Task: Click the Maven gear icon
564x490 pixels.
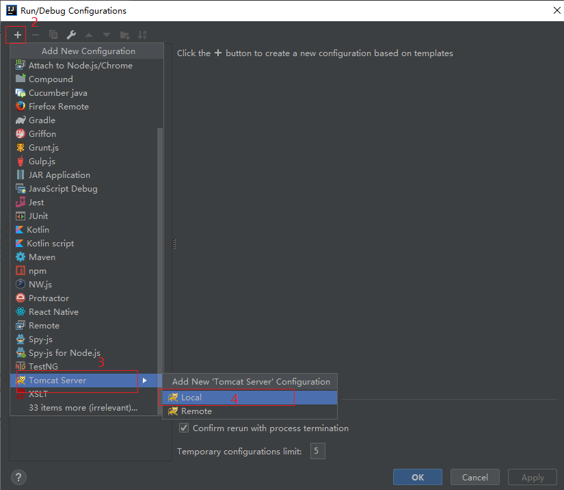Action: coord(21,257)
